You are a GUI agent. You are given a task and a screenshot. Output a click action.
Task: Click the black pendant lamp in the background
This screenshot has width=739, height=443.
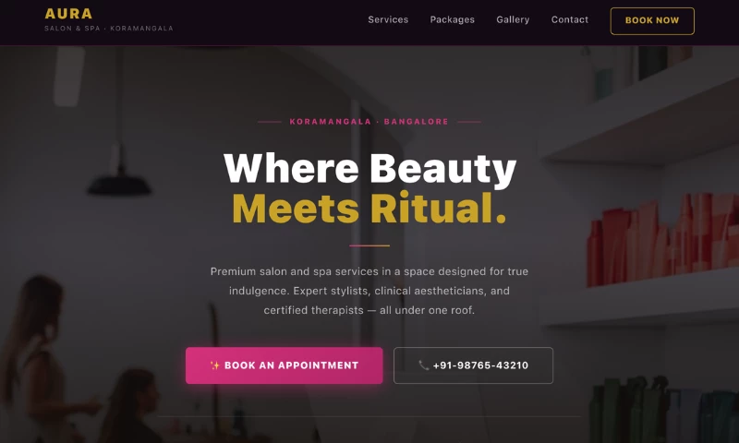tap(119, 181)
